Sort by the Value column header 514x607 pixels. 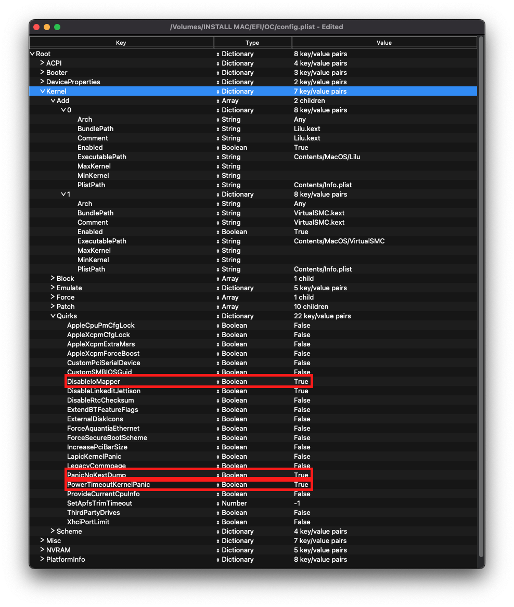tap(384, 43)
